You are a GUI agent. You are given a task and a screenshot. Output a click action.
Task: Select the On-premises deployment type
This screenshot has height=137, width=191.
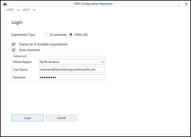point(46,35)
